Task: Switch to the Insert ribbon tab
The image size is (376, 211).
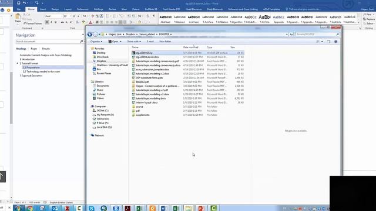Action: pos(43,9)
